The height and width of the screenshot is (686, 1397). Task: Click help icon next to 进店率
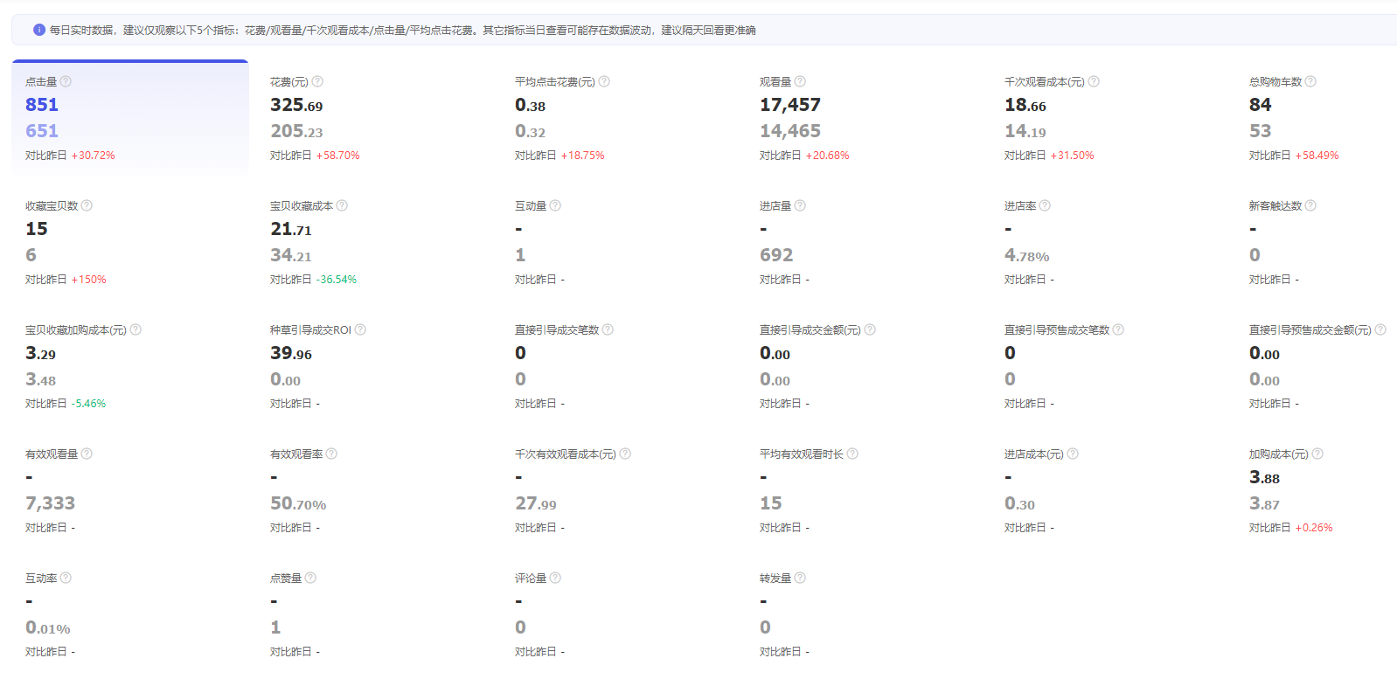(x=1045, y=205)
